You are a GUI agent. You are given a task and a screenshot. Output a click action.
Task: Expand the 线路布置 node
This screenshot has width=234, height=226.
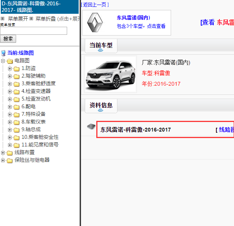[3, 153]
